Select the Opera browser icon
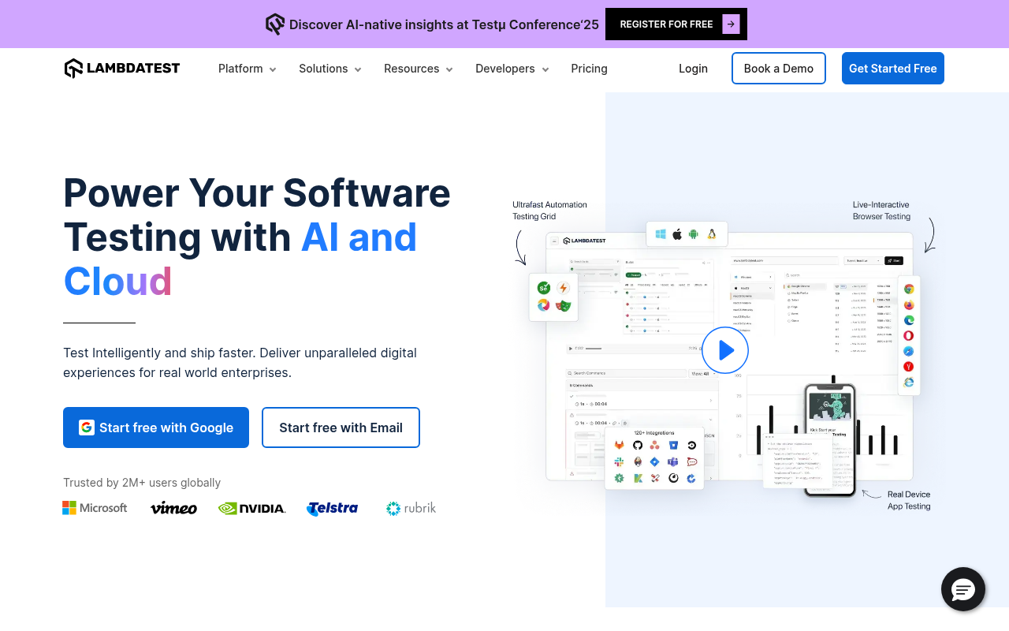 coord(908,335)
